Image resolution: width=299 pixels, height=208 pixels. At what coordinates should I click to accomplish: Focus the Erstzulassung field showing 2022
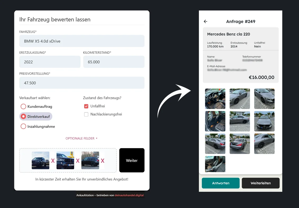point(50,62)
